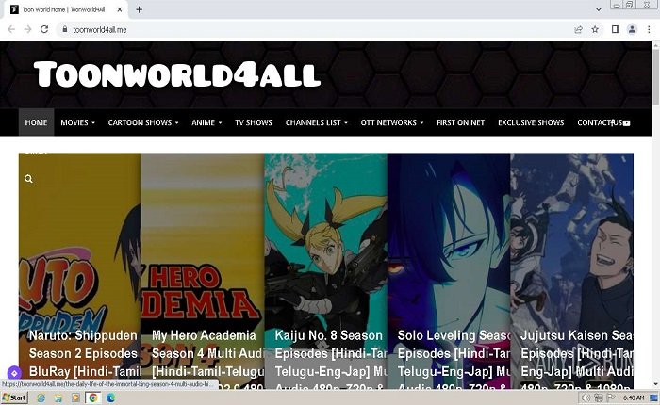Go to HOME menu item
The height and width of the screenshot is (405, 660).
[x=36, y=122]
